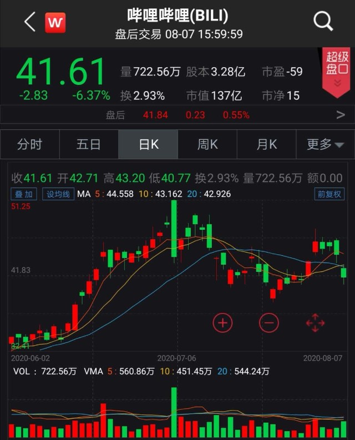Switch to the 分时 tab
Image resolution: width=355 pixels, height=440 pixels.
tap(29, 145)
